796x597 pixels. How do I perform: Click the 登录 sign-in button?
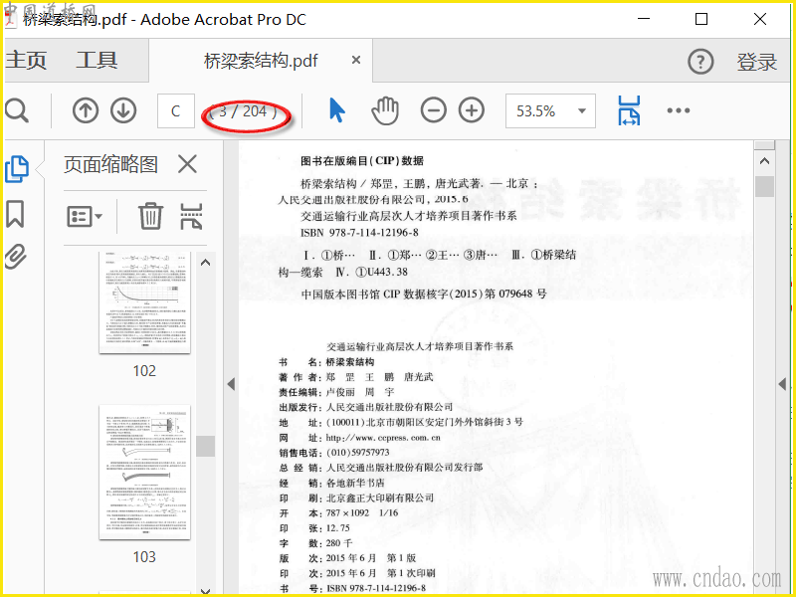(x=757, y=62)
